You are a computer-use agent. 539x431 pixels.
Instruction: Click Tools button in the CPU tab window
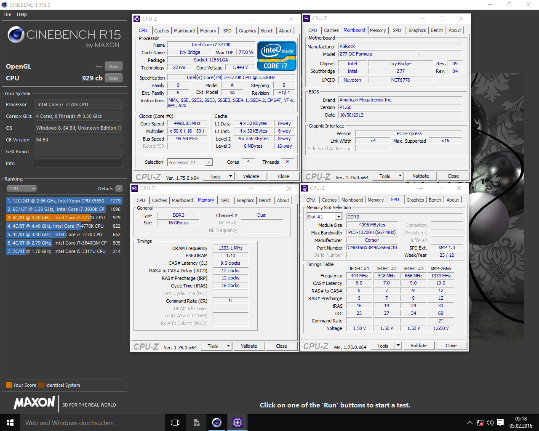tap(215, 176)
